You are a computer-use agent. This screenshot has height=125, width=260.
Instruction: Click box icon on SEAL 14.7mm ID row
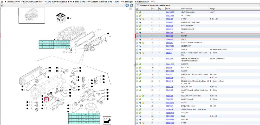tap(143, 53)
